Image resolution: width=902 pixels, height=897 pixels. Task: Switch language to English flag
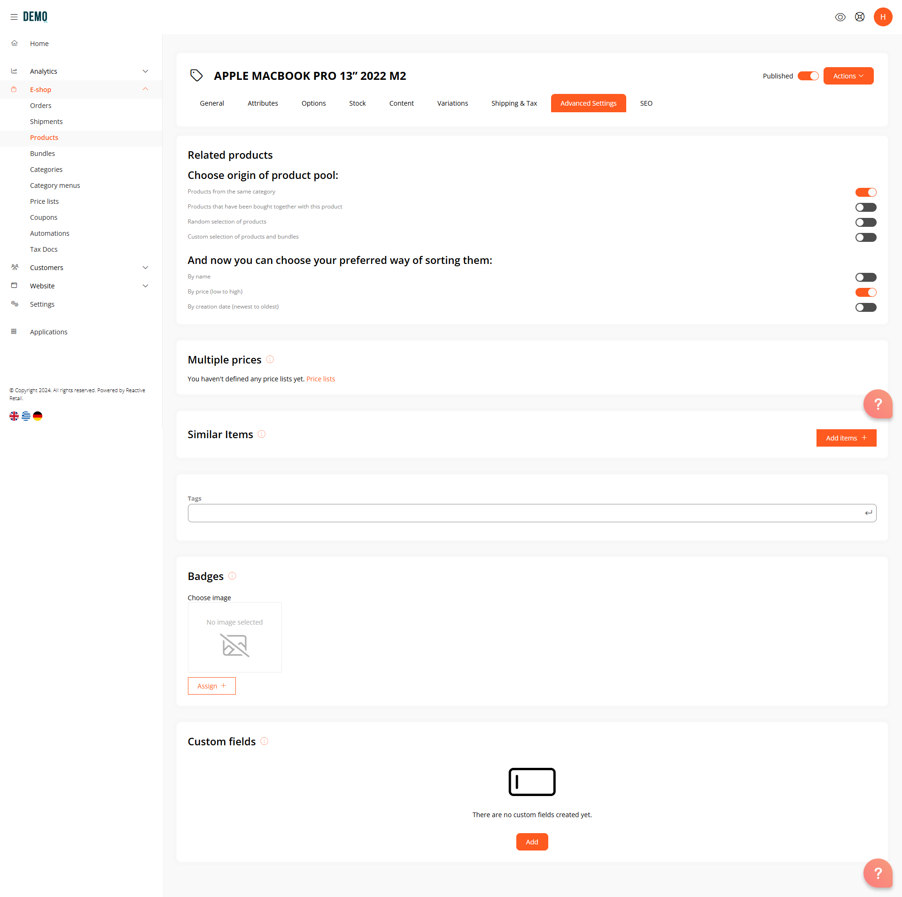click(x=14, y=416)
